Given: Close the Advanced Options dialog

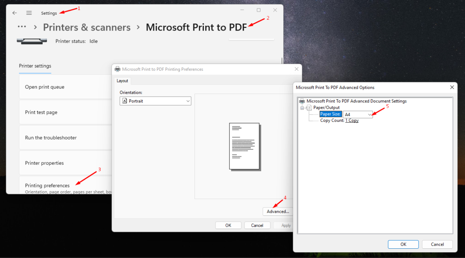Looking at the screenshot, I should (452, 87).
